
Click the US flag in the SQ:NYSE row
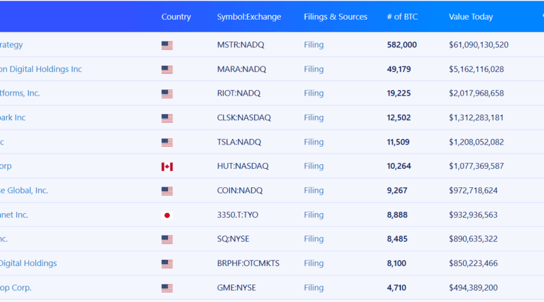pos(167,240)
